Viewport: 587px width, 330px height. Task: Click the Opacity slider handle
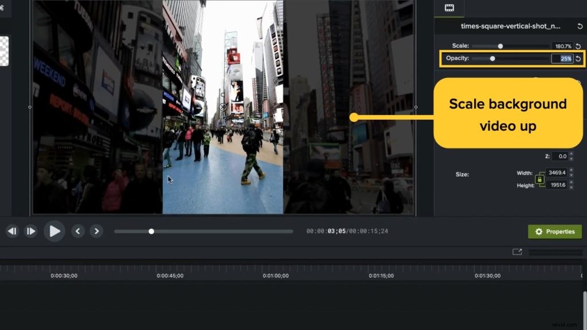tap(492, 58)
